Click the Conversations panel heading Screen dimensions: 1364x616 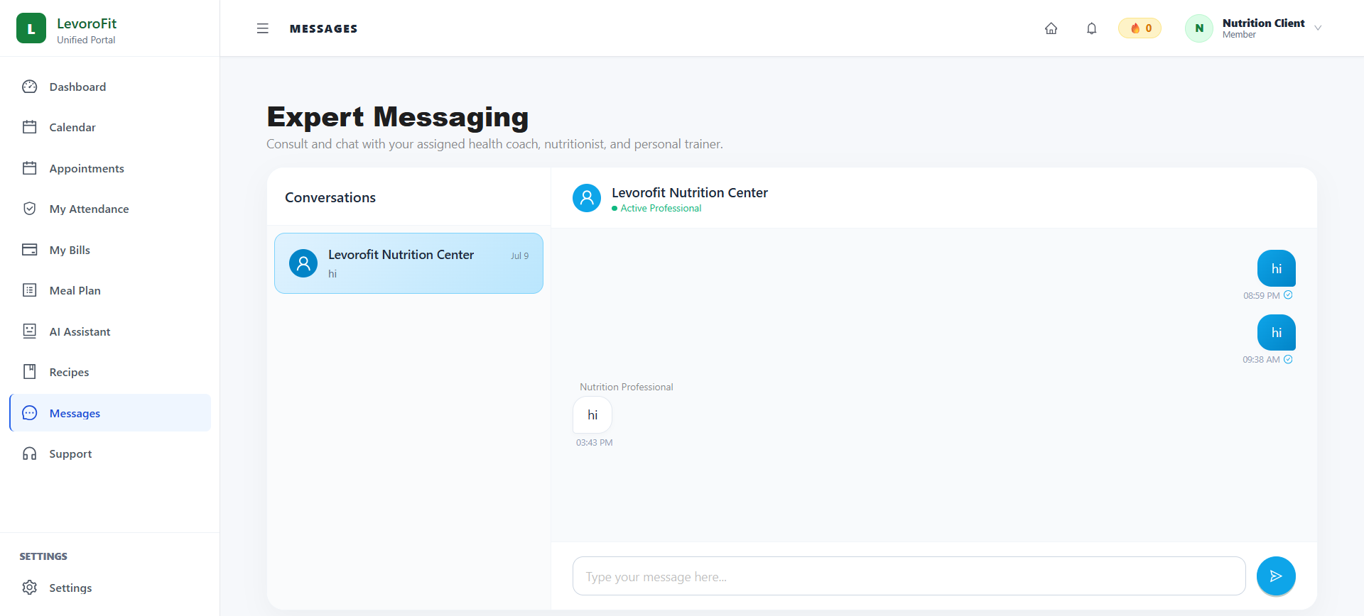(330, 197)
